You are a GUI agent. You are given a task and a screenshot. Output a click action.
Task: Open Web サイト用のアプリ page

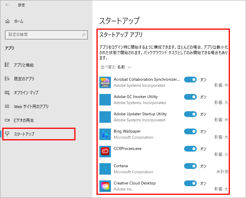click(x=31, y=106)
